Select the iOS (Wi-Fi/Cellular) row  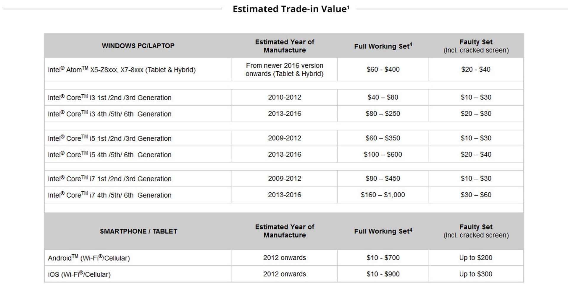(284, 274)
